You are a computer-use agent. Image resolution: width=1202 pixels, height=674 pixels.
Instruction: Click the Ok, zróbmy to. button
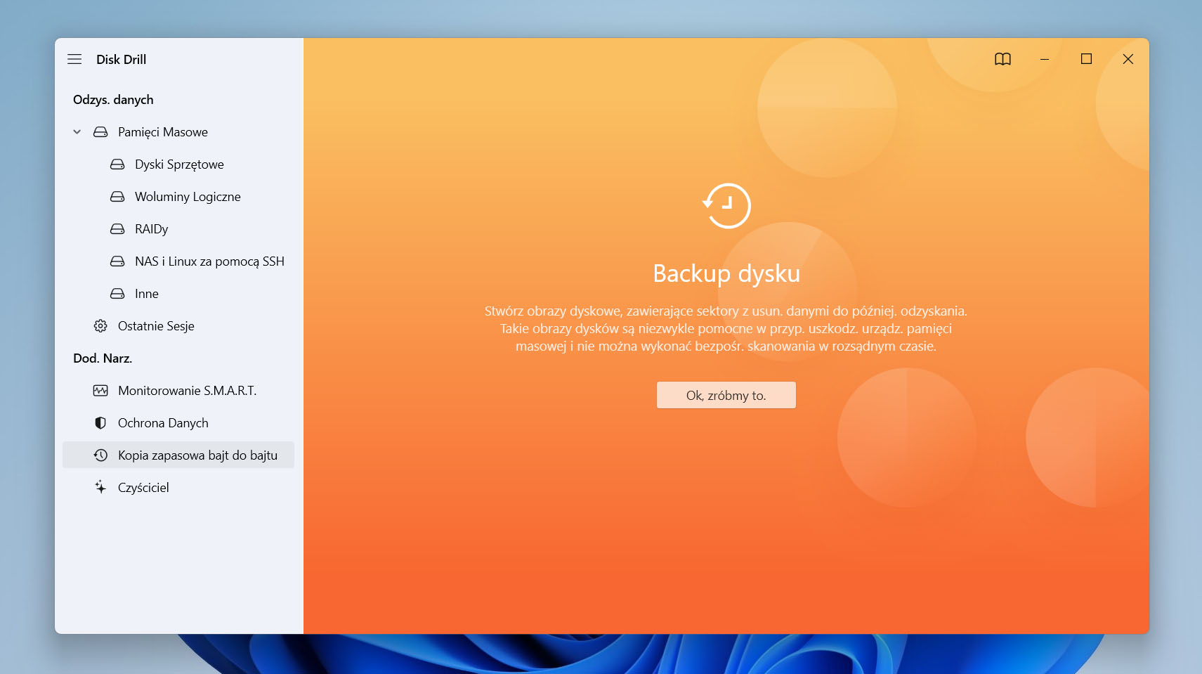[x=726, y=395]
